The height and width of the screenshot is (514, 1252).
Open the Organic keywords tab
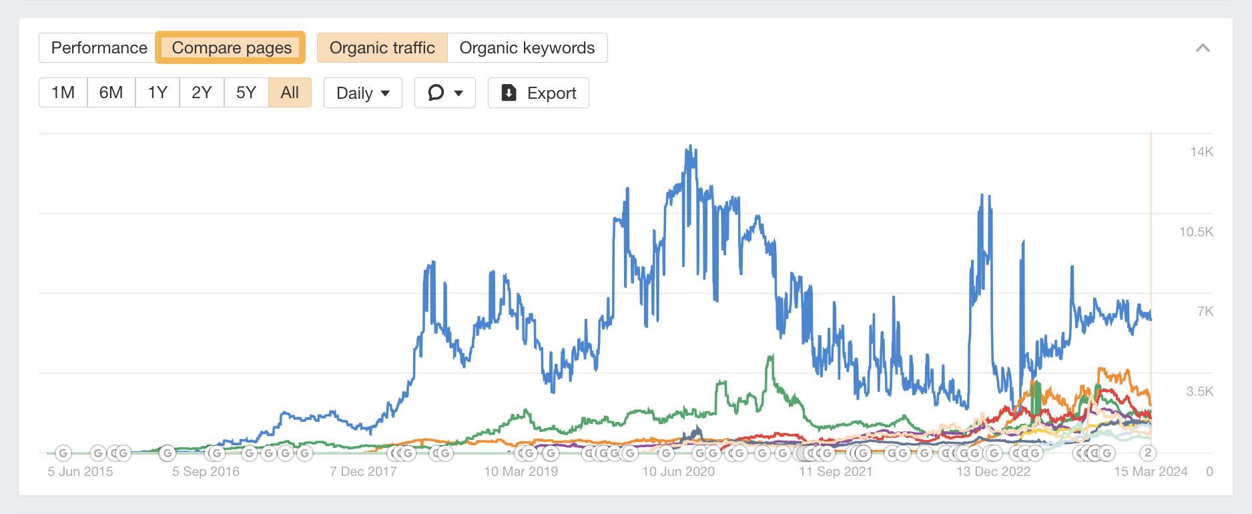(527, 47)
